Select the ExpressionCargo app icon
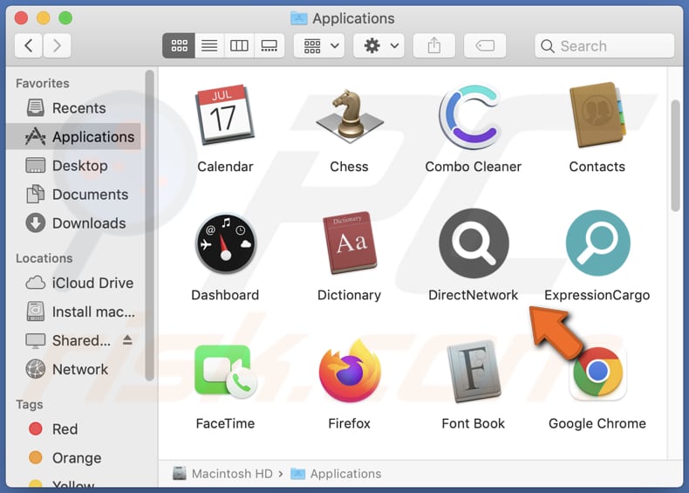 point(598,243)
